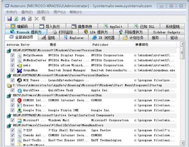Select the East-Tec Eraser 2007 row text
This screenshot has height=147, width=189.
68,140
